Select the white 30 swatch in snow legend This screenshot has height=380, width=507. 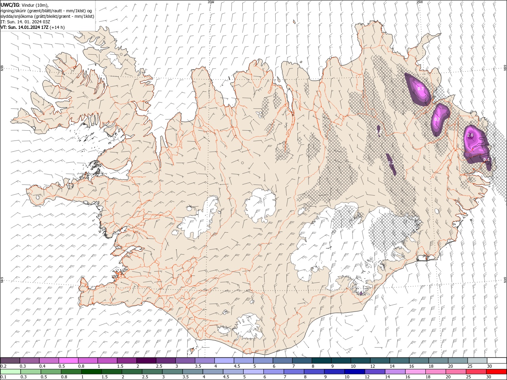[x=496, y=360]
